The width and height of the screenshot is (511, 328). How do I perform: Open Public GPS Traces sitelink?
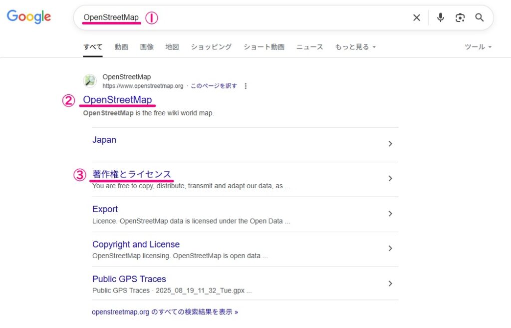pos(129,279)
